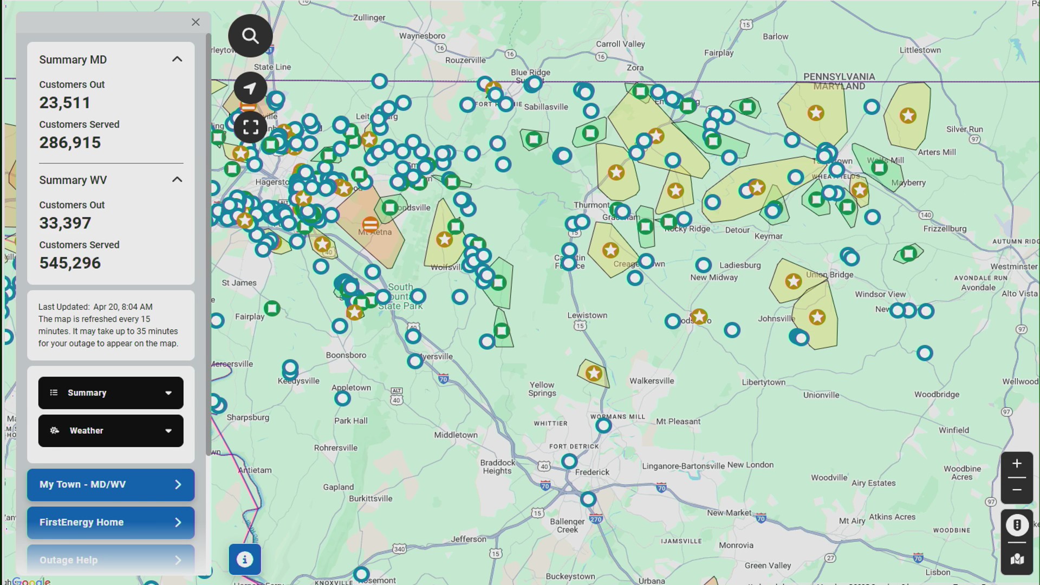The image size is (1040, 585).
Task: Expand the Summary dropdown
Action: (168, 393)
